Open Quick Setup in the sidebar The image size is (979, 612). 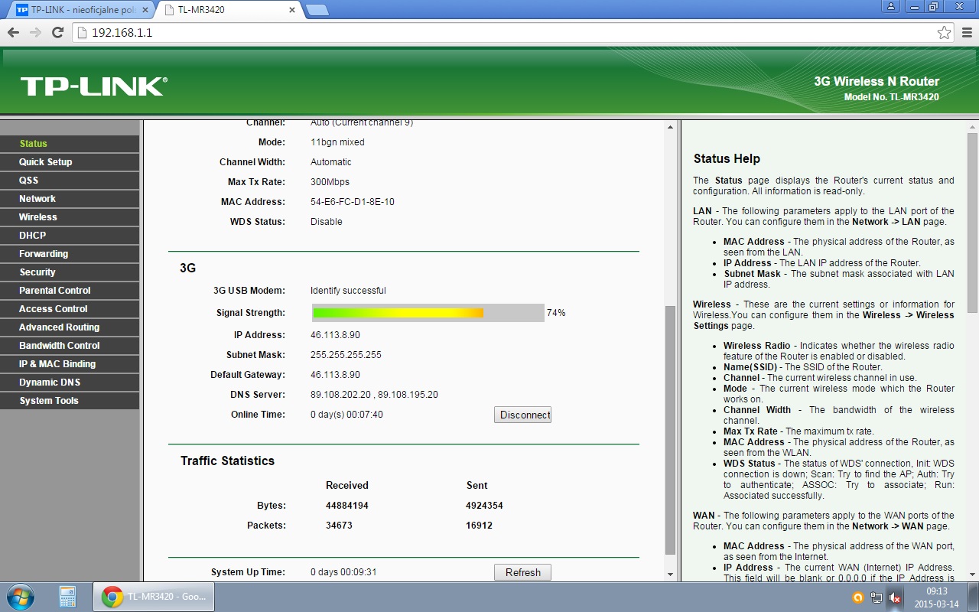(46, 162)
